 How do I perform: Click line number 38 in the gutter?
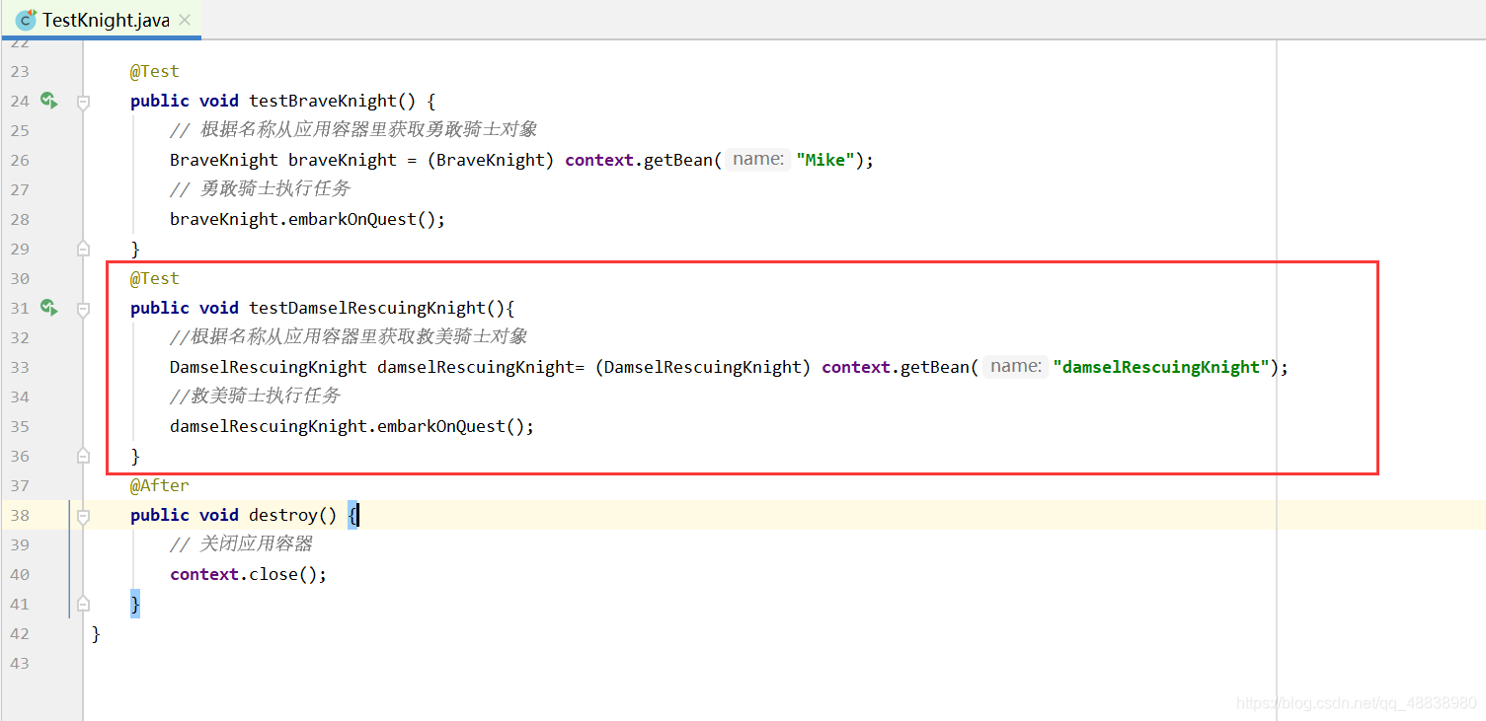20,515
